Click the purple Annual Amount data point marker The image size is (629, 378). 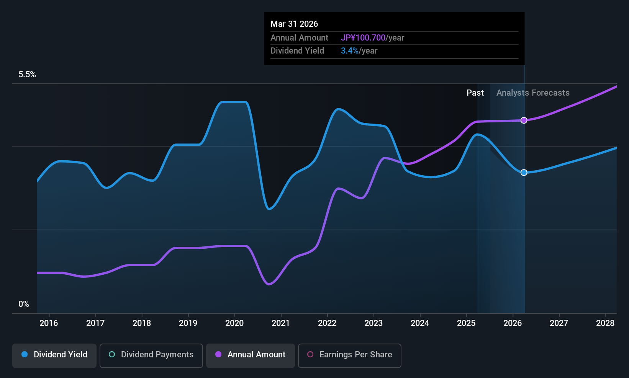click(x=524, y=120)
